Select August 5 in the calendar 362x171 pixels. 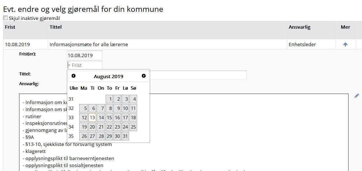coord(83,108)
